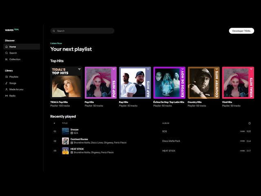Play the Quickest Routes track title

pos(79,139)
